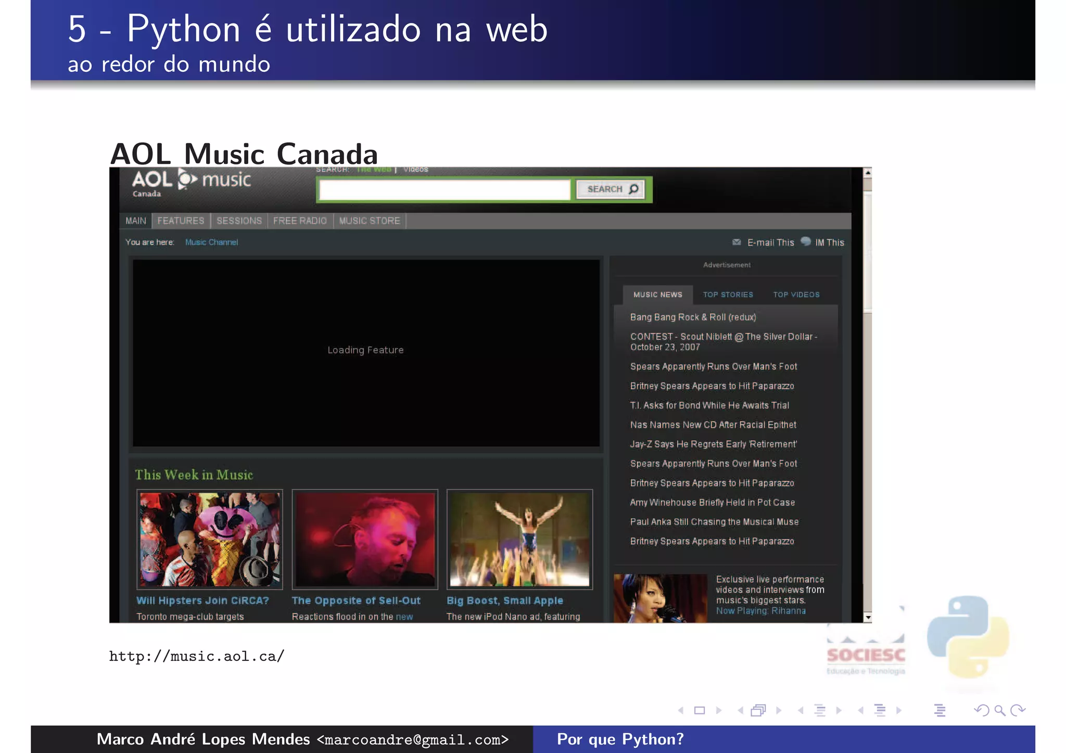Click the section lines icon in navigation bar

(880, 710)
